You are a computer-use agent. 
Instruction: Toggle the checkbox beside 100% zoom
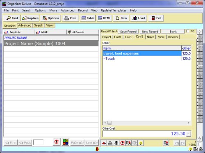click(200, 144)
